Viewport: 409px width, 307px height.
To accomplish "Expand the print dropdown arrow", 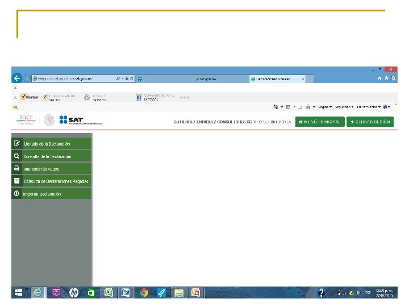I will tap(314, 107).
